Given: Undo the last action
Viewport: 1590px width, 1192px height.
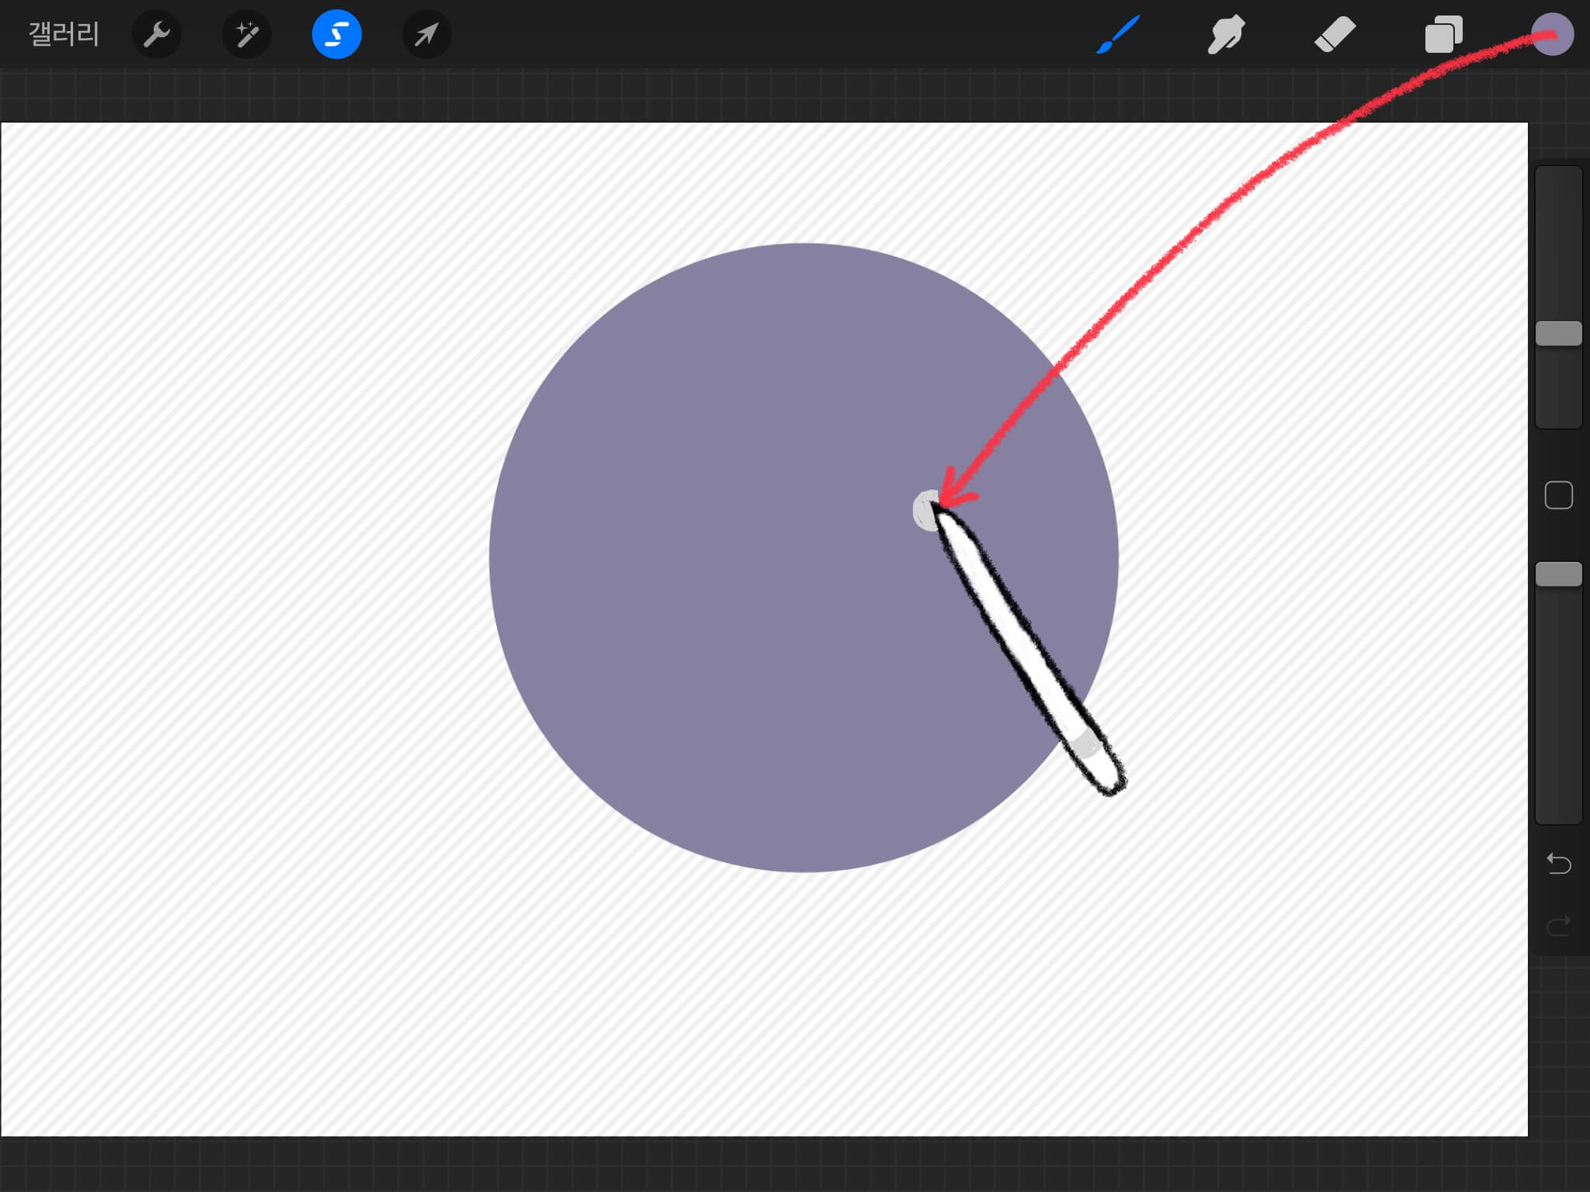Looking at the screenshot, I should 1558,863.
